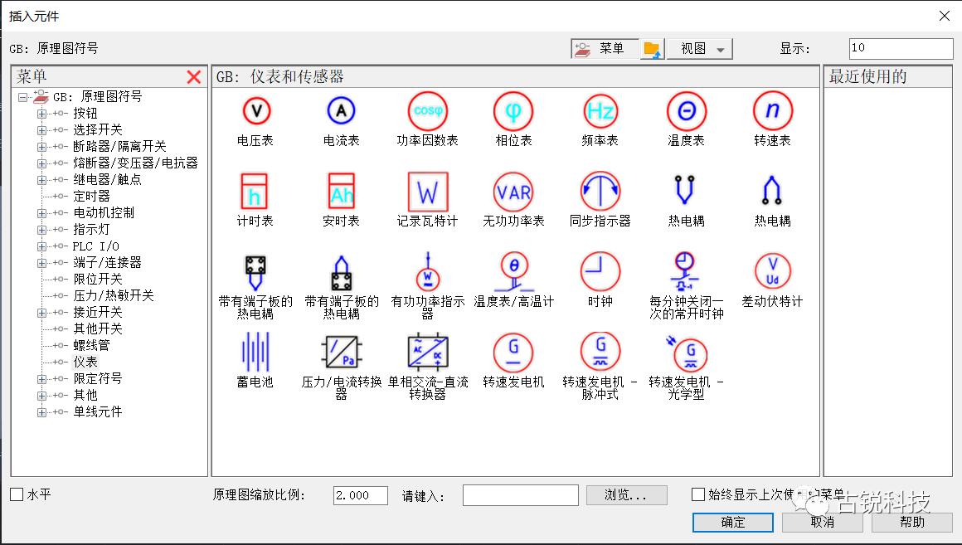Image resolution: width=962 pixels, height=545 pixels.
Task: Select the 安时表 Ah symbol
Action: pyautogui.click(x=341, y=192)
